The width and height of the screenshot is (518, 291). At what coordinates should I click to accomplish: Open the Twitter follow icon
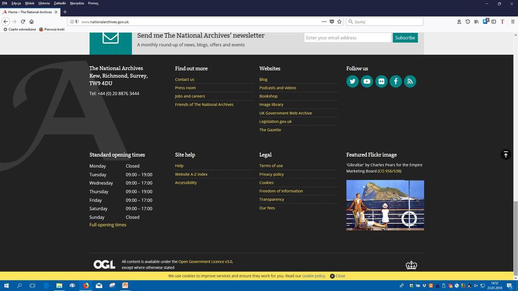[x=353, y=81]
